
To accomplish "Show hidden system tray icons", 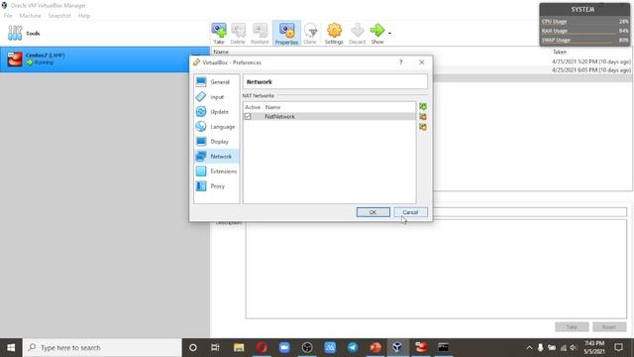I will click(x=529, y=348).
